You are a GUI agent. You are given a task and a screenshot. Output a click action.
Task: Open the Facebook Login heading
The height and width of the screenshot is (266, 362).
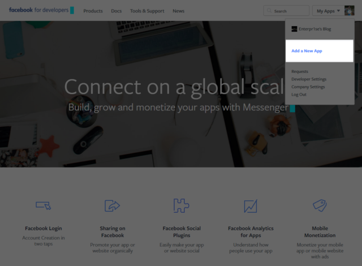tap(44, 228)
